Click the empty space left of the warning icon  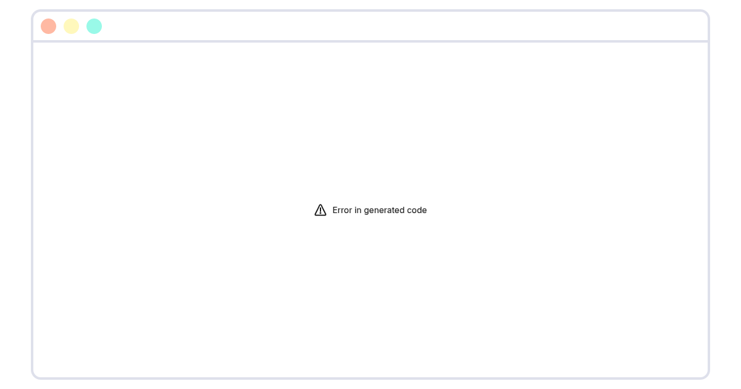click(x=173, y=210)
